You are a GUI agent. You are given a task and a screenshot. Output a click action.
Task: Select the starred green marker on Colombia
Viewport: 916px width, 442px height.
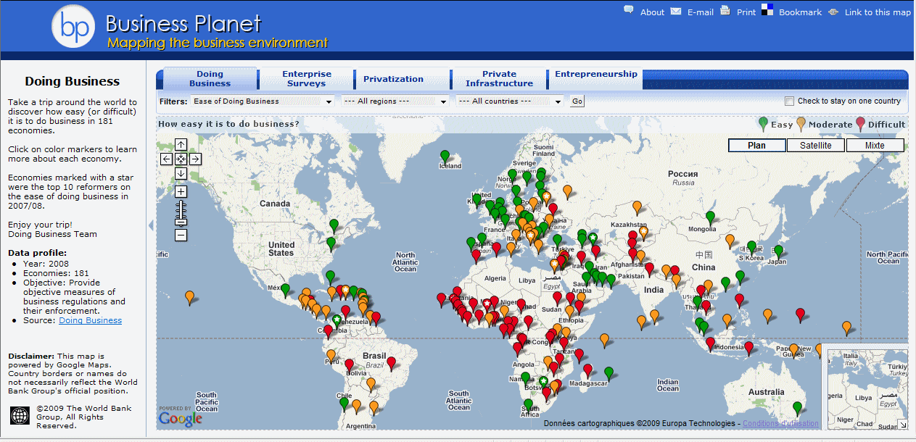(x=337, y=321)
